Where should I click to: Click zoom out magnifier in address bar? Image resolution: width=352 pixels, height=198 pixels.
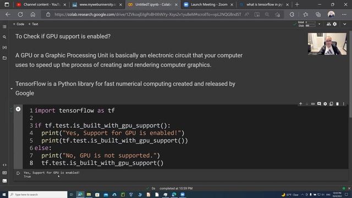click(267, 15)
